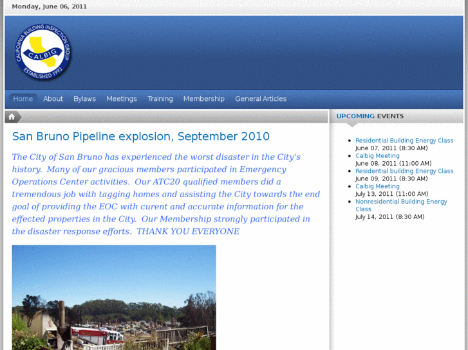This screenshot has height=350, width=468.
Task: Click the article paragraph about San Bruno
Action: click(165, 194)
